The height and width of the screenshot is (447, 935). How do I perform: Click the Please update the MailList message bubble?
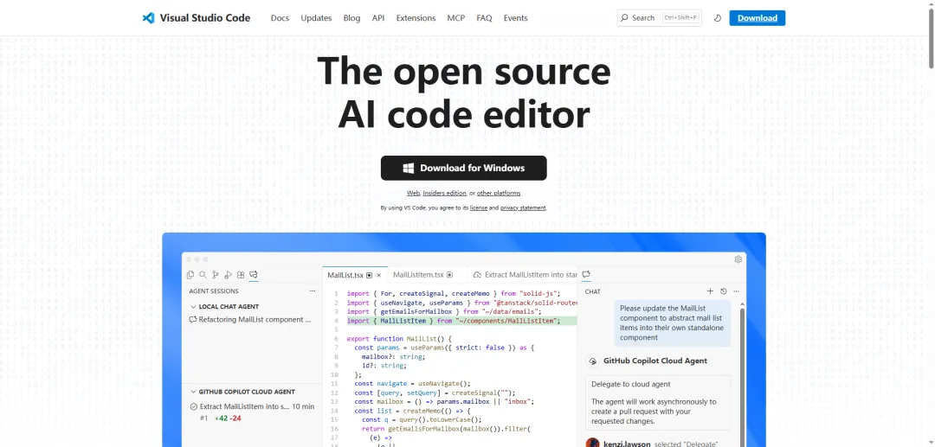click(673, 322)
